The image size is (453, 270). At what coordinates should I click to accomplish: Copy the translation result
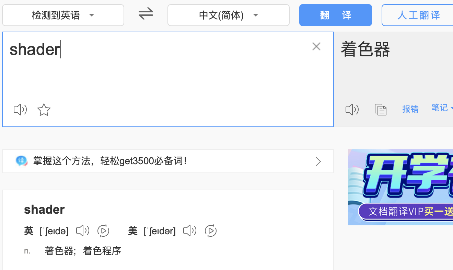coord(381,110)
